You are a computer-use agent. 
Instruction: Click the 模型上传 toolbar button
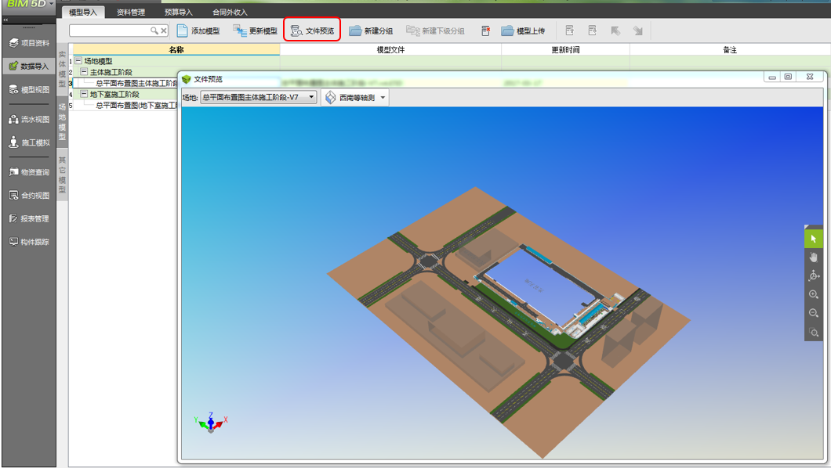(523, 31)
